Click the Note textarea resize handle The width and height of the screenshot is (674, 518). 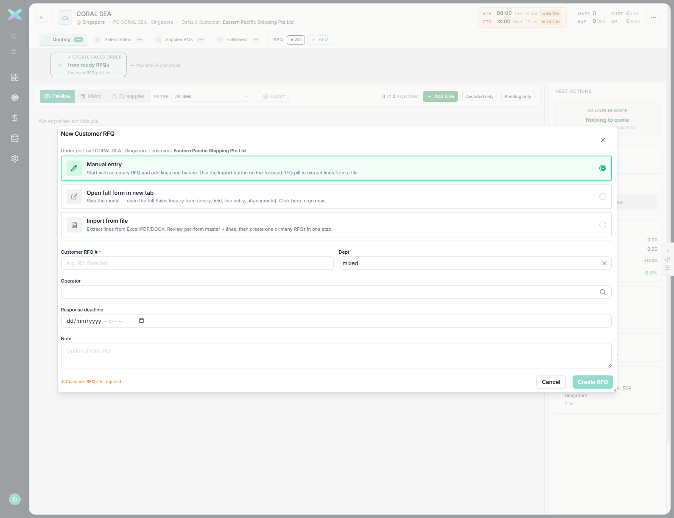pyautogui.click(x=609, y=366)
